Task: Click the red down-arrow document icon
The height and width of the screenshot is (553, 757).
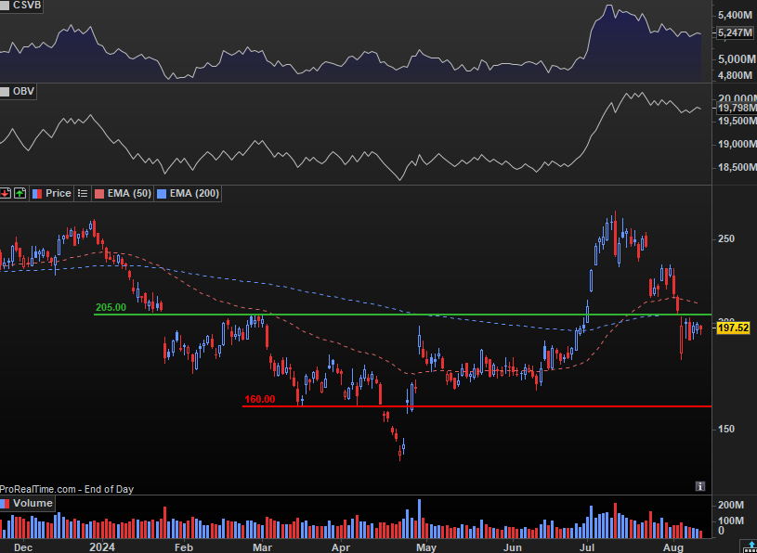Action: (6, 193)
